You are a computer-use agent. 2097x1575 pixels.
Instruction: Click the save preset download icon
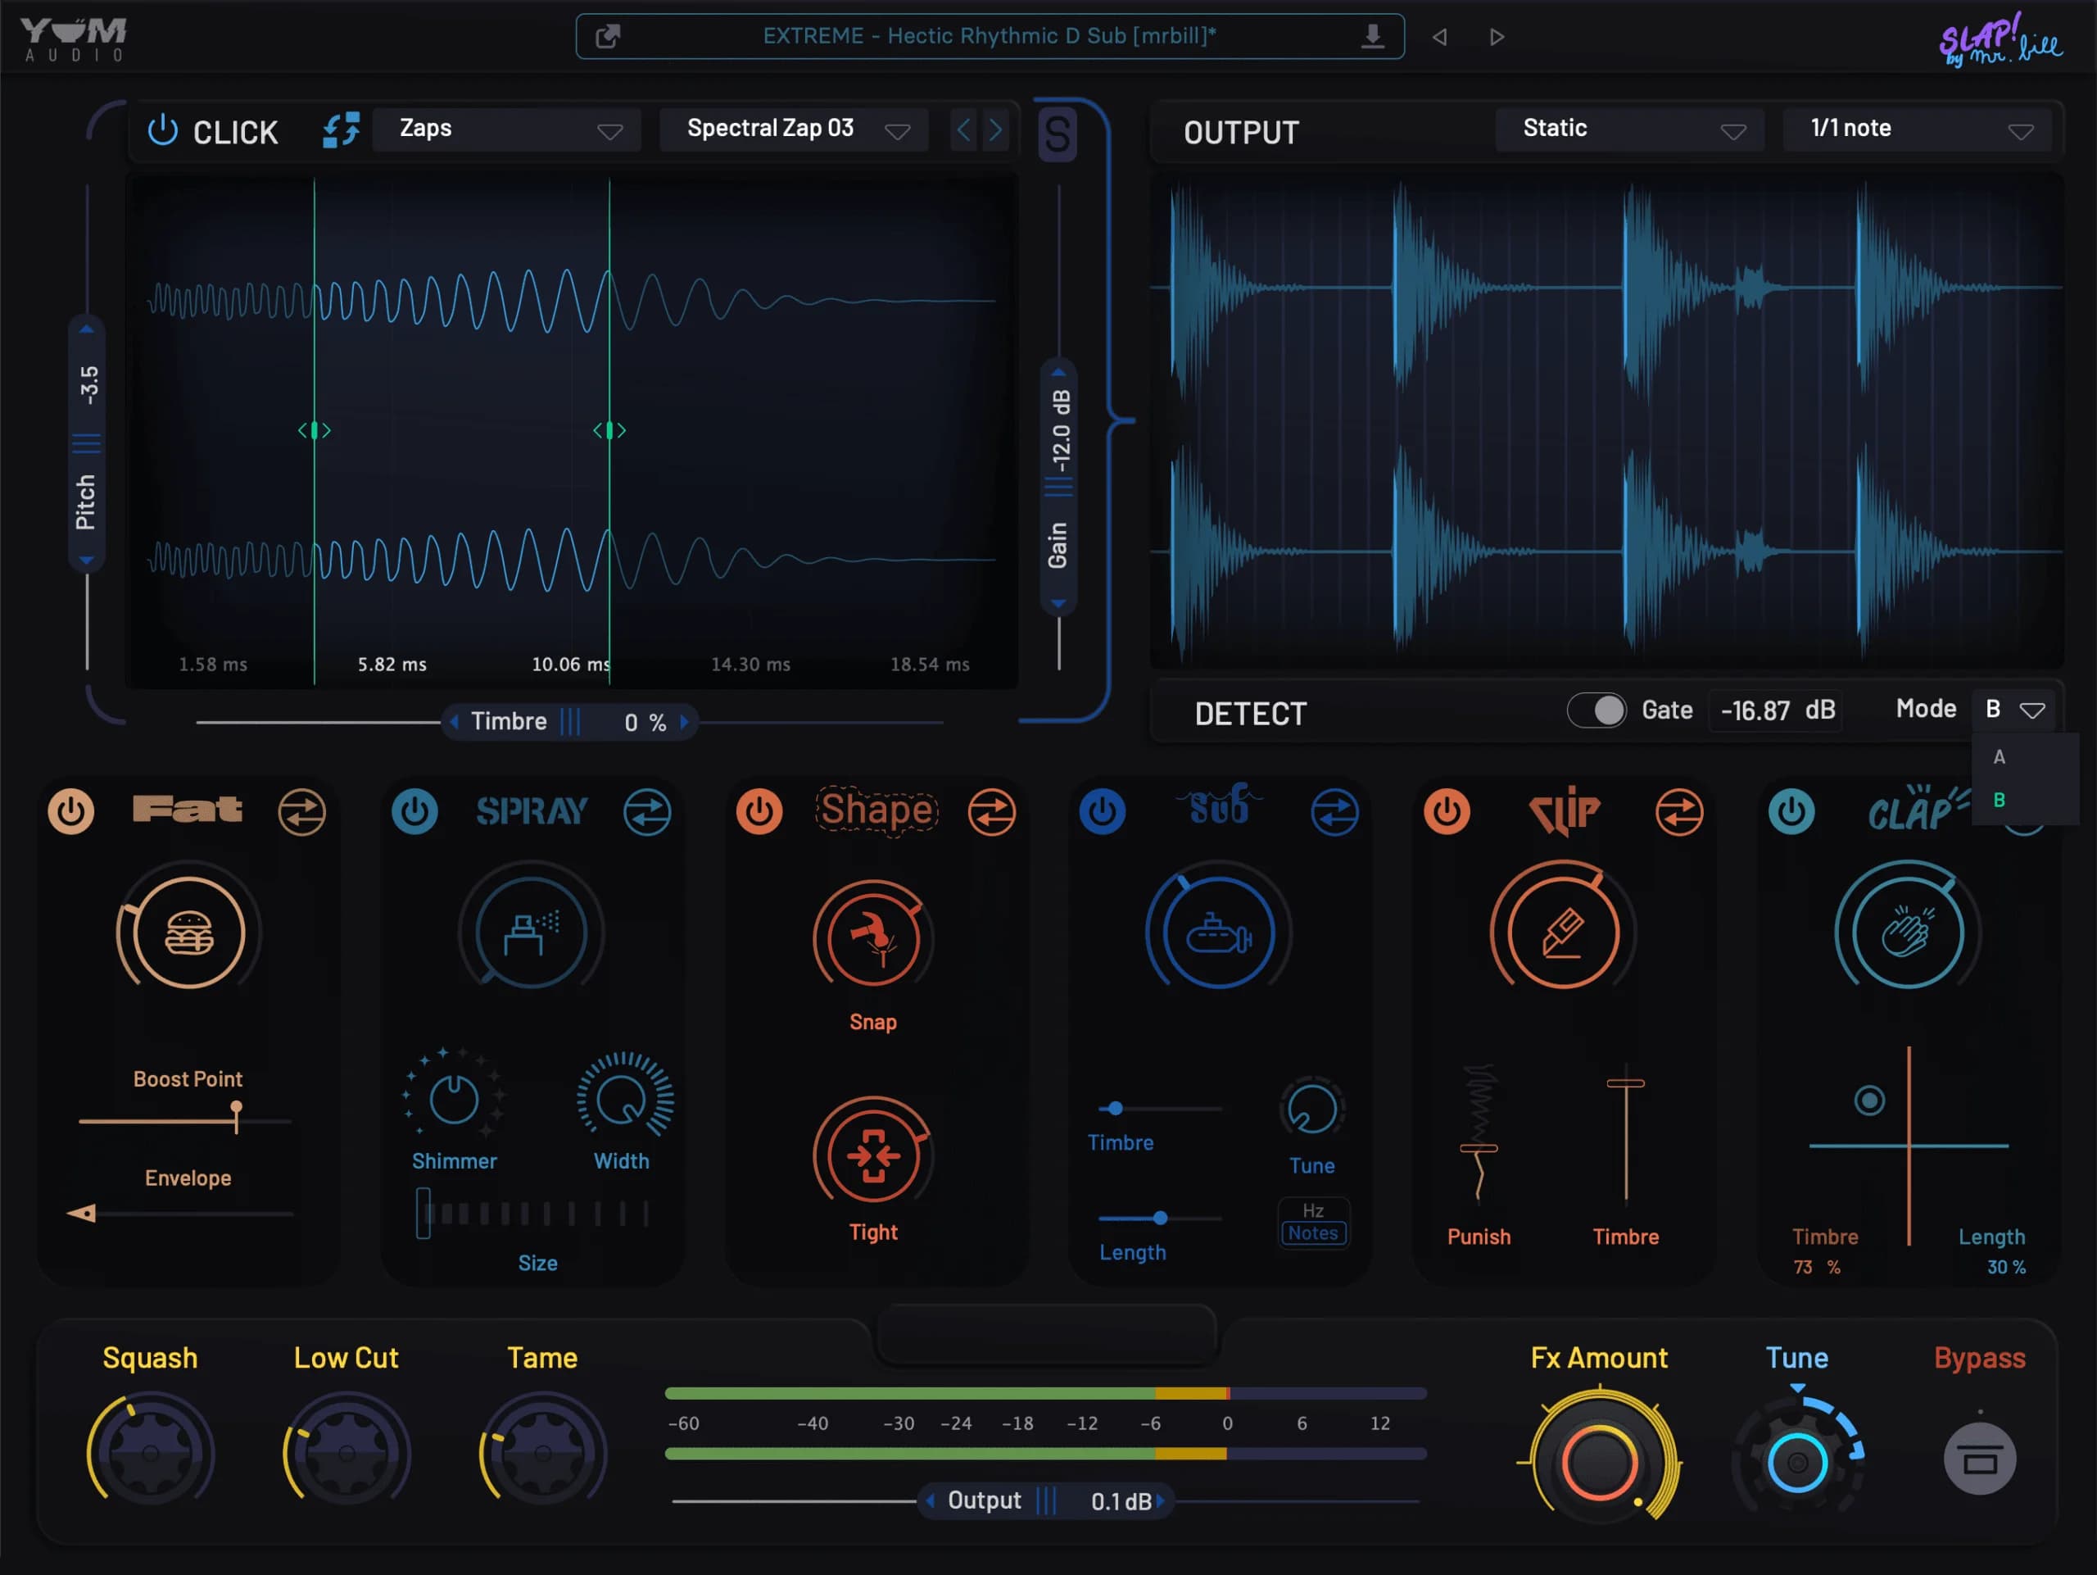tap(1372, 37)
